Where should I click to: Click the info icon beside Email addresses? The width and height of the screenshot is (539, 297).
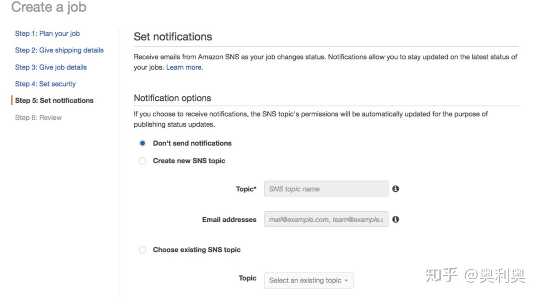point(396,219)
